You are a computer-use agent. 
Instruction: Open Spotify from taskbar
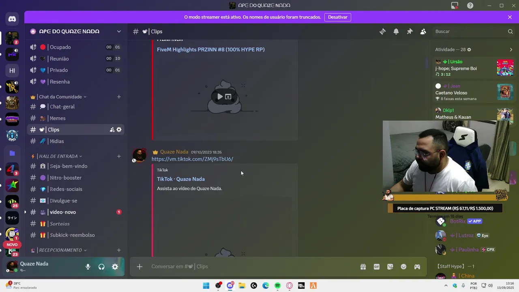(x=277, y=286)
